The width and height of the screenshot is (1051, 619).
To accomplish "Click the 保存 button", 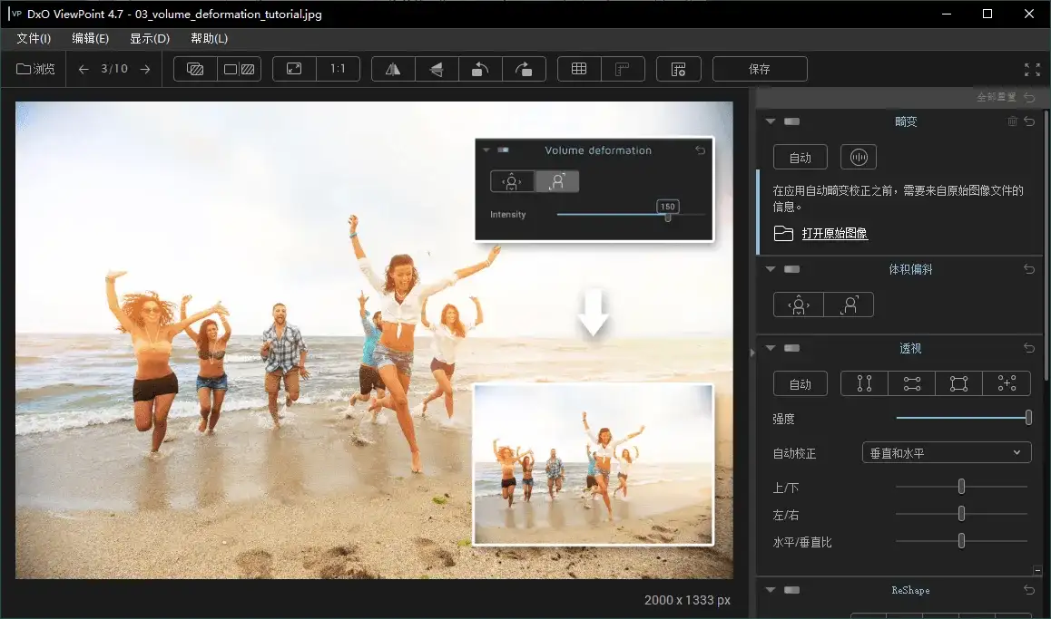I will point(760,69).
